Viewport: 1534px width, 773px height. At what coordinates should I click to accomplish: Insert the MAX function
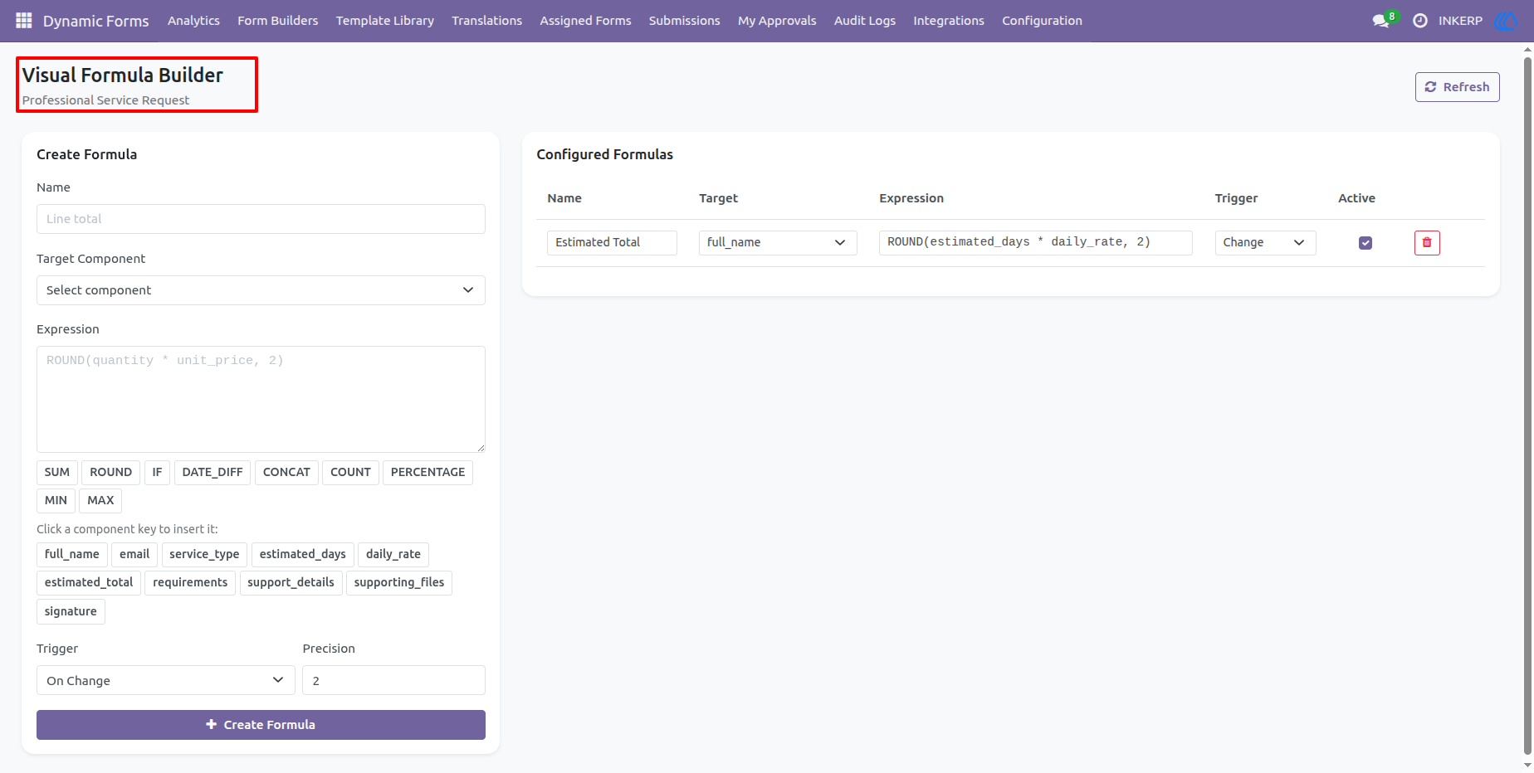pyautogui.click(x=100, y=501)
